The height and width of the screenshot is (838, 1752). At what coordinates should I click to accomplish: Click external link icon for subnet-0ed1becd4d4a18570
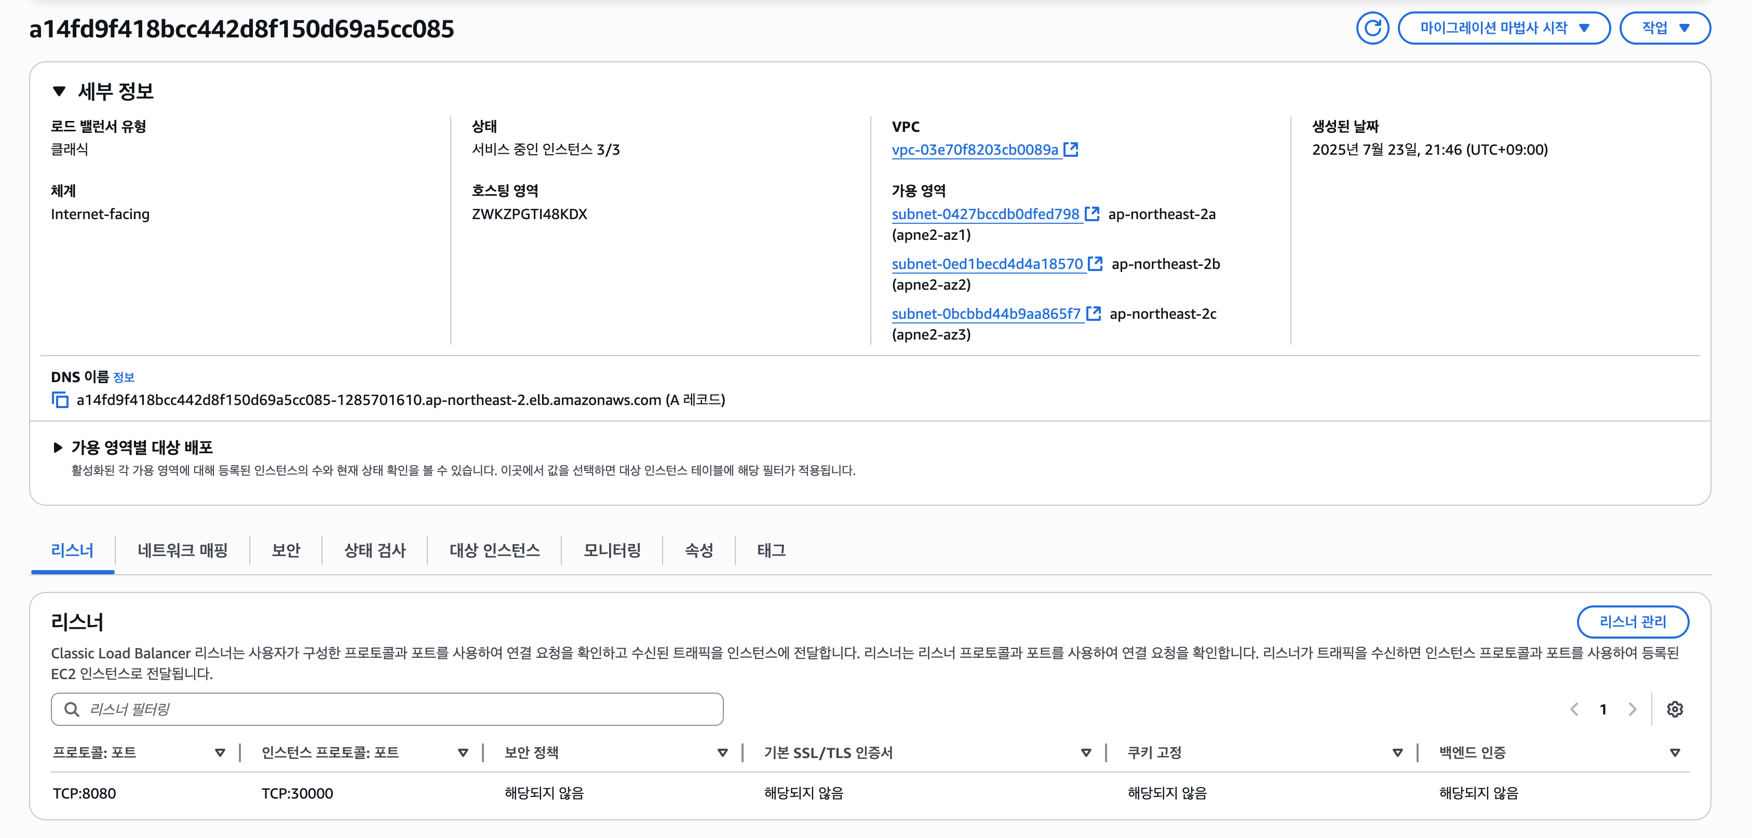[x=1095, y=263]
